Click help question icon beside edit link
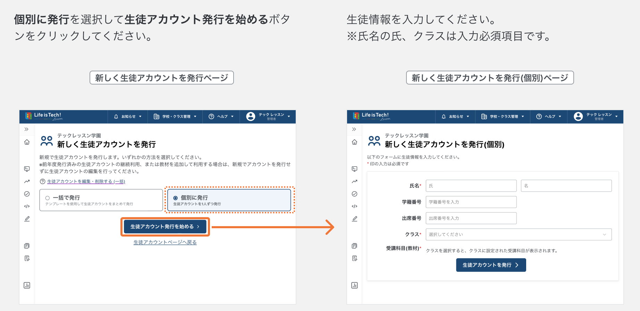Image resolution: width=640 pixels, height=311 pixels. pyautogui.click(x=43, y=181)
